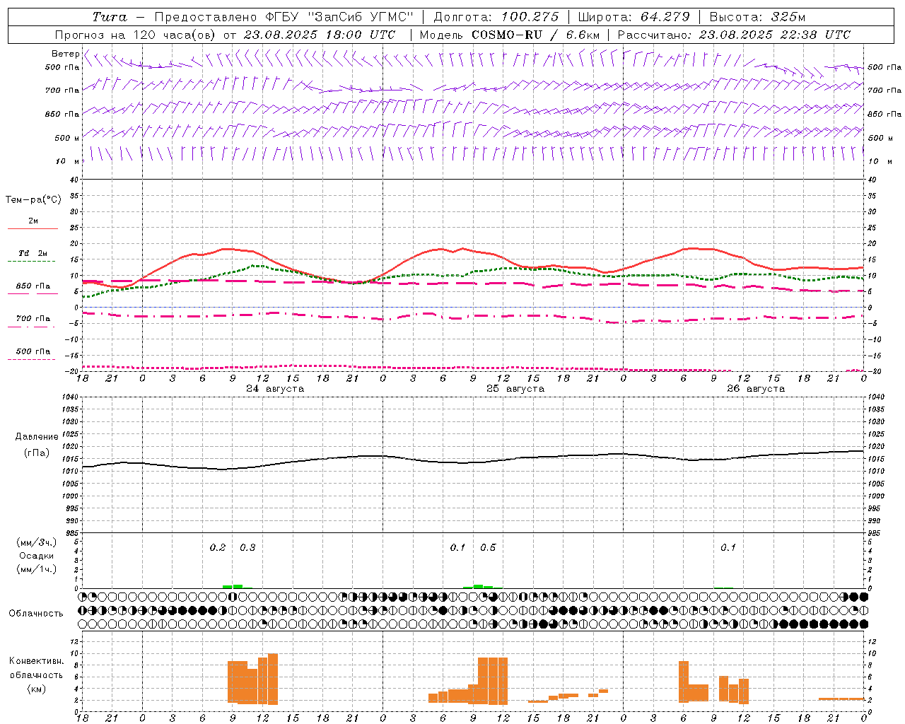This screenshot has width=905, height=724.
Task: Select the "Широта: 64.279" latitude value
Action: coord(633,17)
